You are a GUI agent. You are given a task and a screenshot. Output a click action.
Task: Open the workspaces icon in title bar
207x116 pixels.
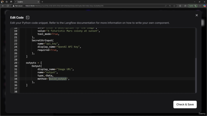point(7,2)
